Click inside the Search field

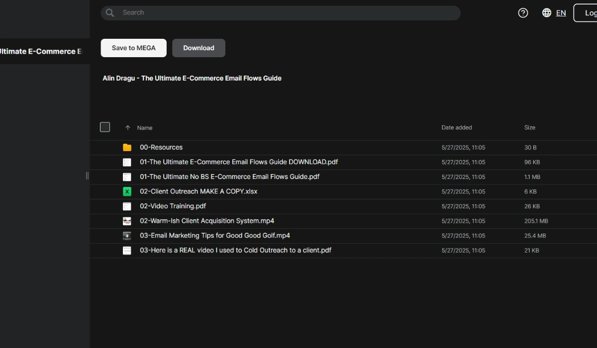pyautogui.click(x=281, y=13)
